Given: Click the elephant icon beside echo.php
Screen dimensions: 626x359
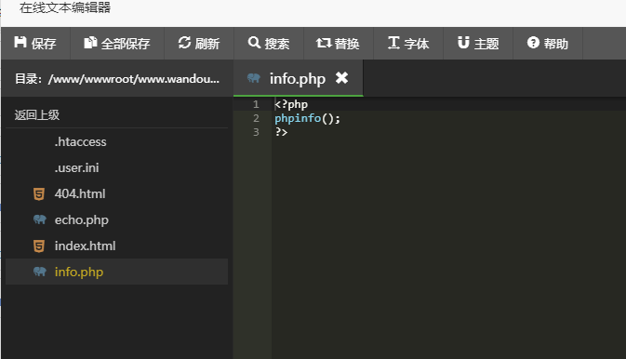Looking at the screenshot, I should 39,219.
